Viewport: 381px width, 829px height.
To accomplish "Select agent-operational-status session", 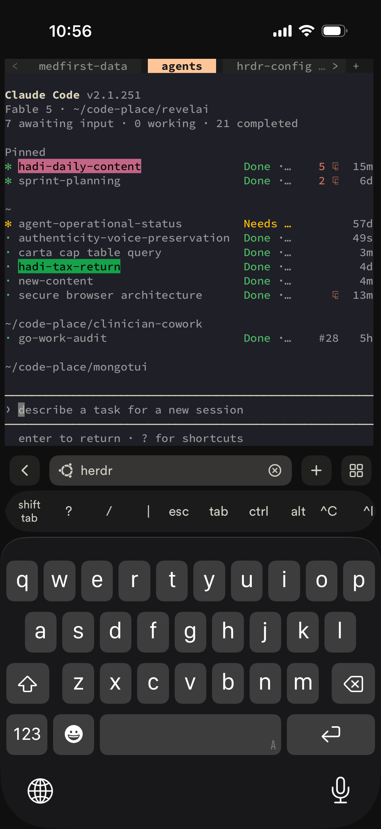I will click(x=100, y=223).
